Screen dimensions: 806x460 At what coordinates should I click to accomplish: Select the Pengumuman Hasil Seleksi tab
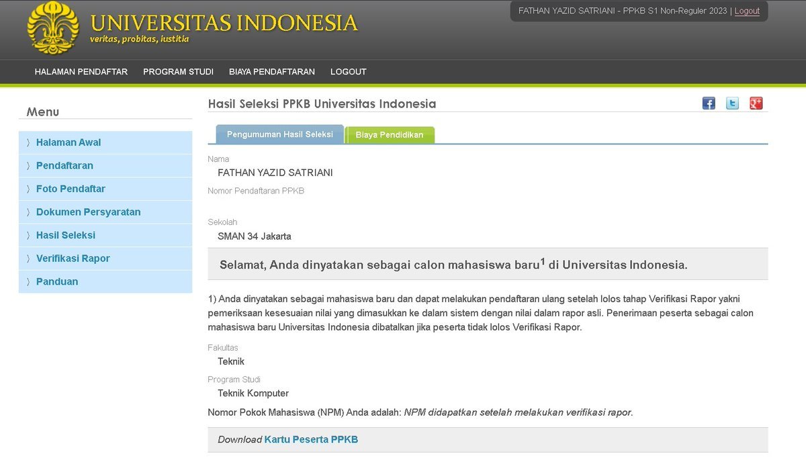pos(279,134)
